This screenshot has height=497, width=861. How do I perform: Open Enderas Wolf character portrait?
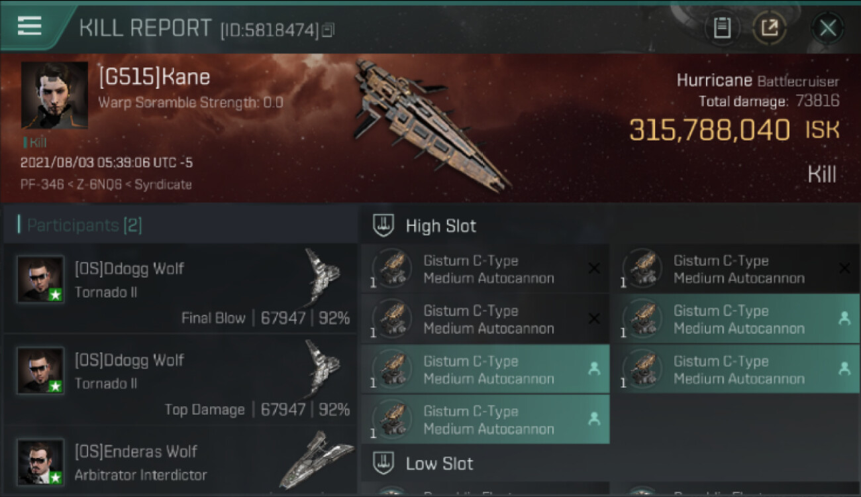pyautogui.click(x=40, y=462)
